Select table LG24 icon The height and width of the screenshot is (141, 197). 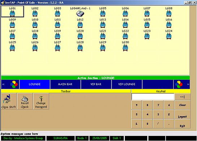(x=169, y=36)
